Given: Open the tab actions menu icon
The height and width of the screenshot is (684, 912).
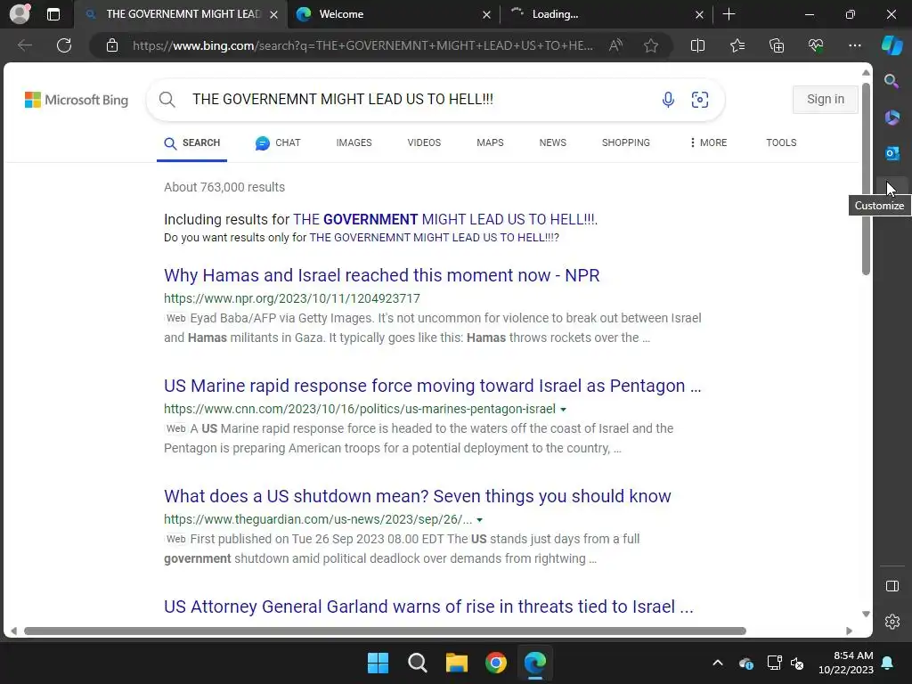Looking at the screenshot, I should pyautogui.click(x=53, y=14).
